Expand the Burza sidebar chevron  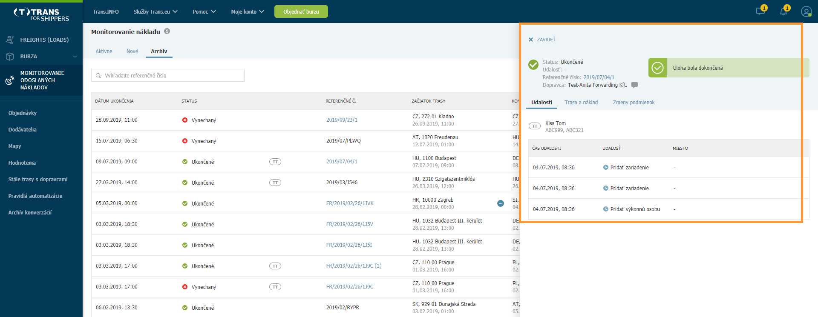tap(75, 56)
